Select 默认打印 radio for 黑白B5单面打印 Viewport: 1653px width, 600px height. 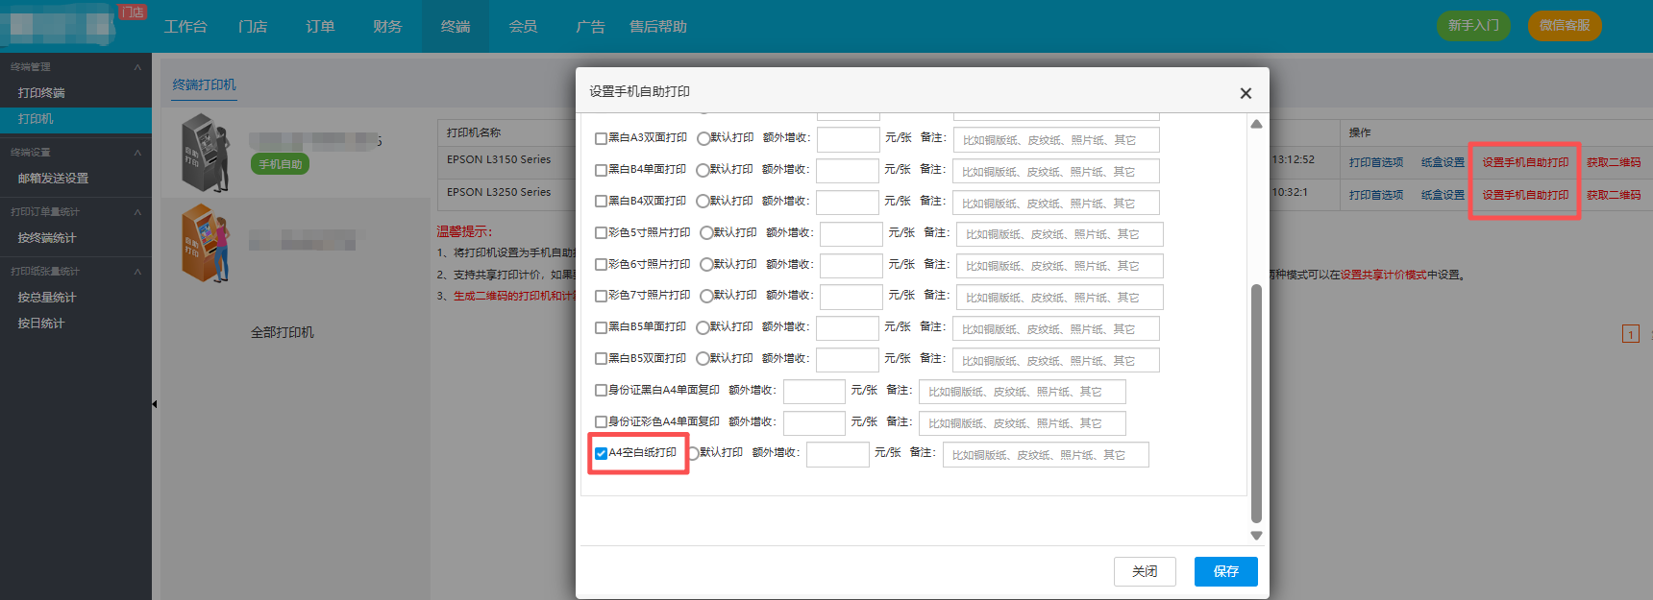click(703, 329)
